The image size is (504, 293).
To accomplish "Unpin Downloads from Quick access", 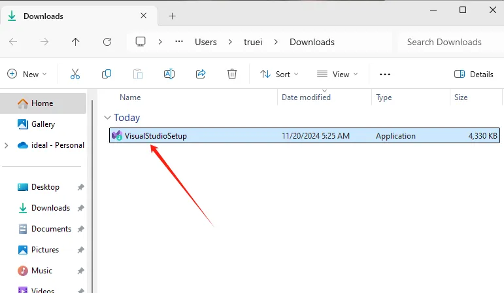I will 80,208.
